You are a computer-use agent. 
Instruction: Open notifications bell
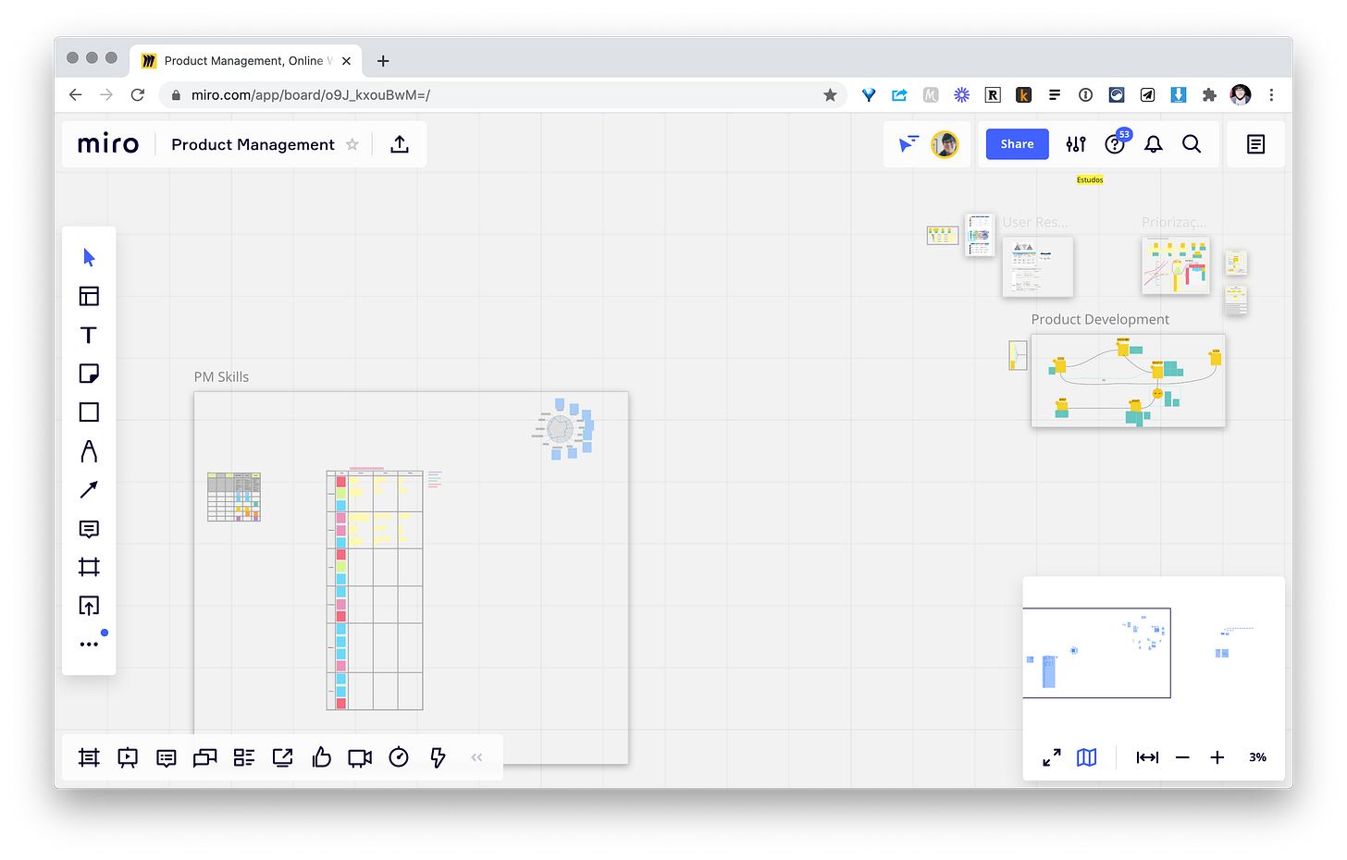[1154, 144]
